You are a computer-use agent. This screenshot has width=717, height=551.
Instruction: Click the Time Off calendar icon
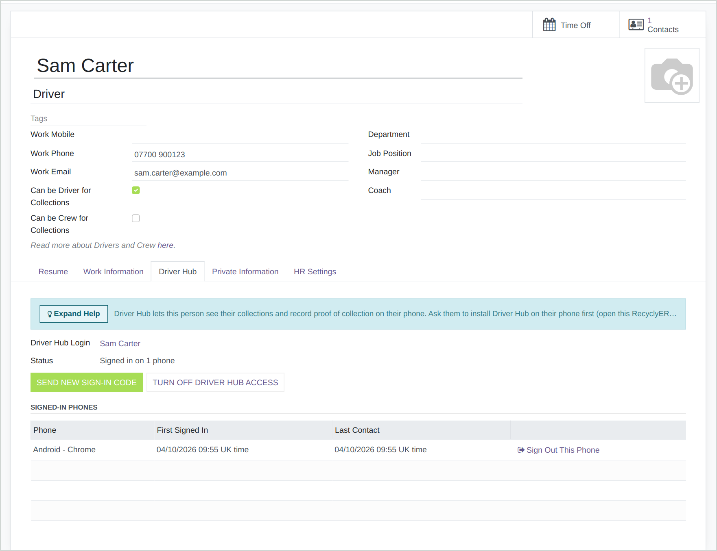[x=549, y=25]
